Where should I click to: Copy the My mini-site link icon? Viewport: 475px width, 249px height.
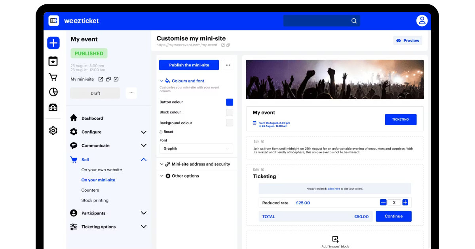point(108,79)
